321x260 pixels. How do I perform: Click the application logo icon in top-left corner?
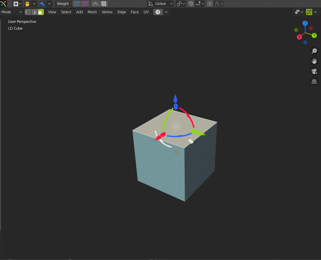click(3, 4)
